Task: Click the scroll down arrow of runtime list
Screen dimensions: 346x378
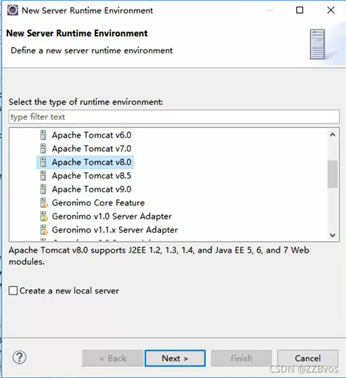Action: pyautogui.click(x=333, y=235)
